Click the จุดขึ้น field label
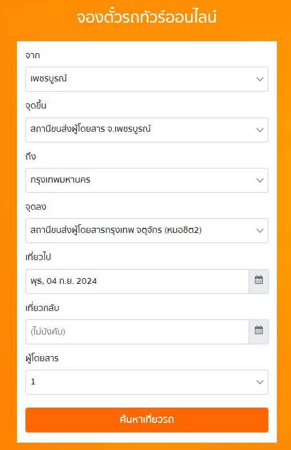 36,106
